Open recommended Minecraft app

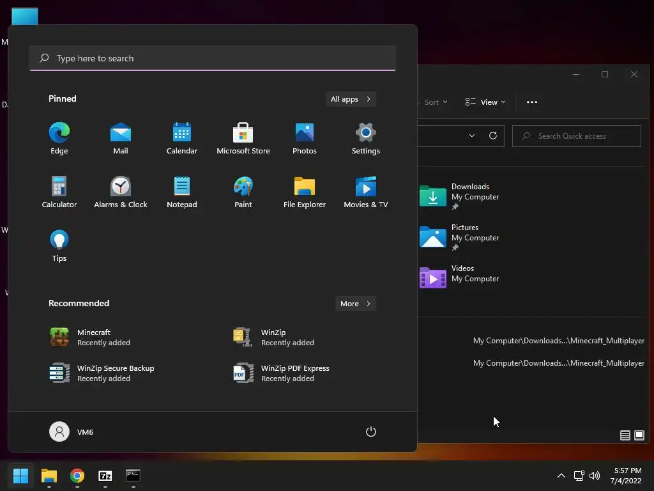(90, 338)
